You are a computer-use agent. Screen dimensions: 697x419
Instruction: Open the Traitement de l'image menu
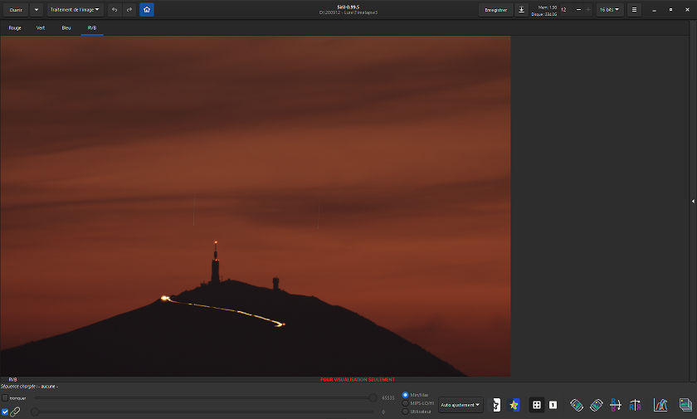(x=75, y=10)
